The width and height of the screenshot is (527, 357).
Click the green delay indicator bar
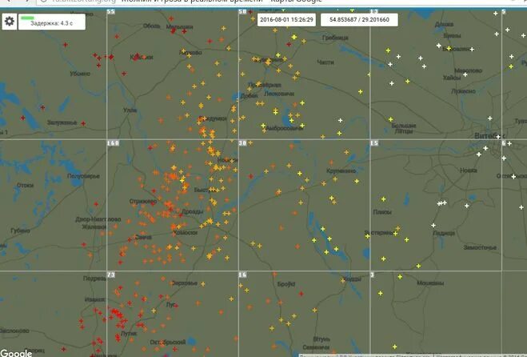pos(27,18)
